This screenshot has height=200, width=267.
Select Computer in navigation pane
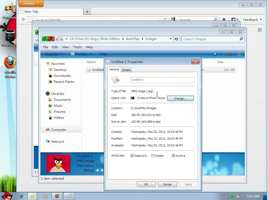[x=61, y=130]
